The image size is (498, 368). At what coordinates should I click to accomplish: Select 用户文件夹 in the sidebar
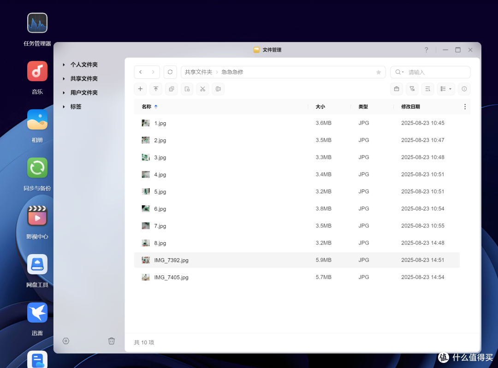point(84,93)
